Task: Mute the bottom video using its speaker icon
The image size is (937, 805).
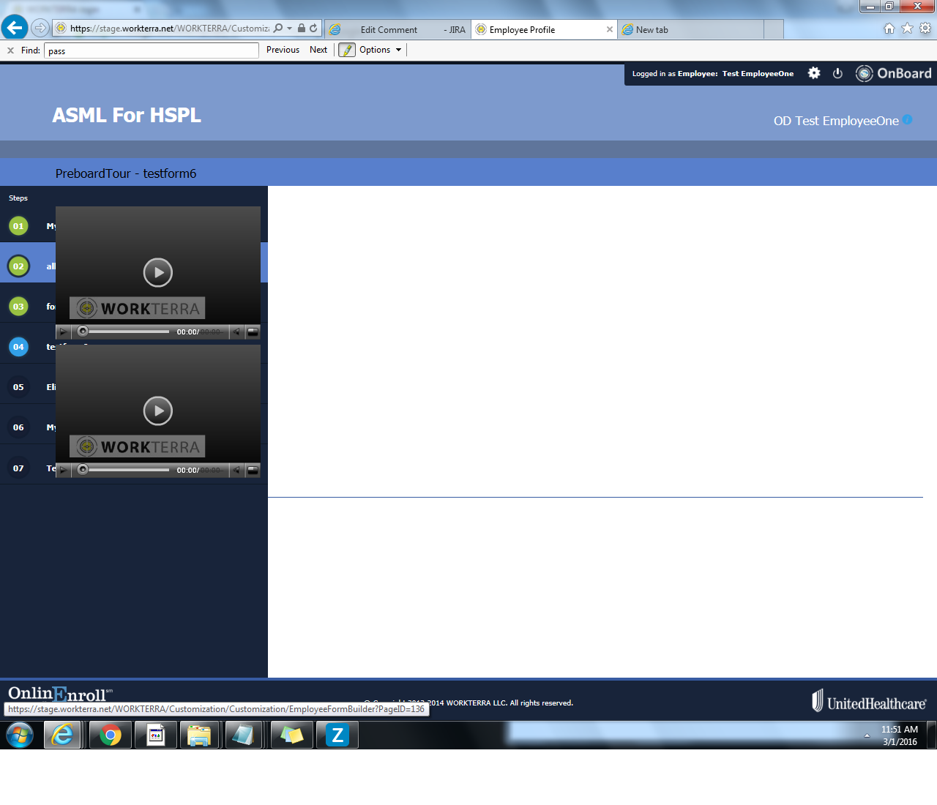Action: click(x=236, y=471)
